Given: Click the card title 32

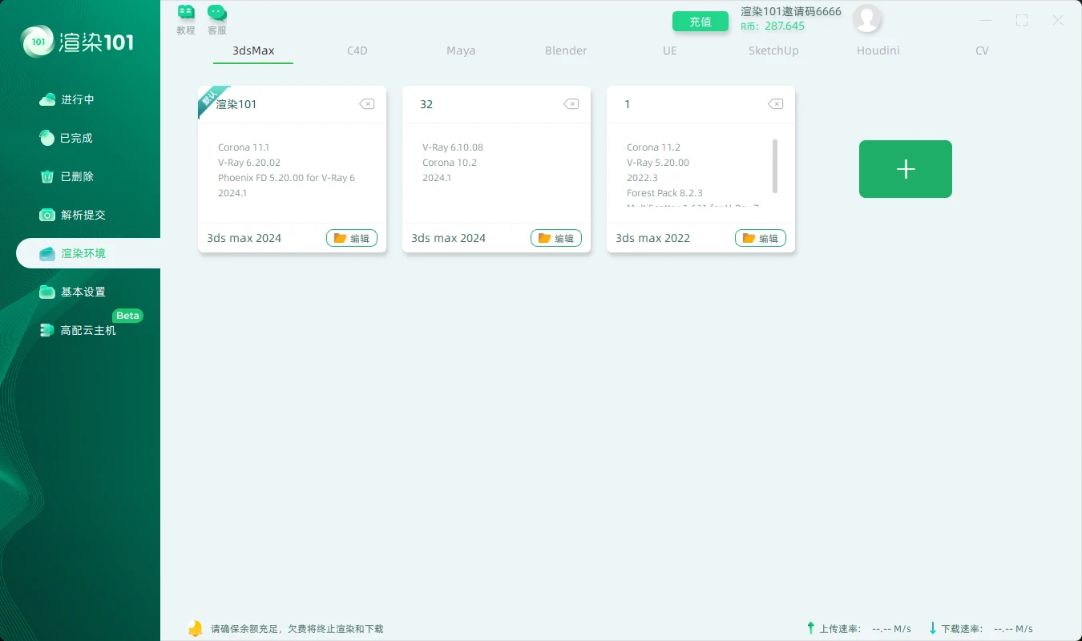Looking at the screenshot, I should [426, 104].
